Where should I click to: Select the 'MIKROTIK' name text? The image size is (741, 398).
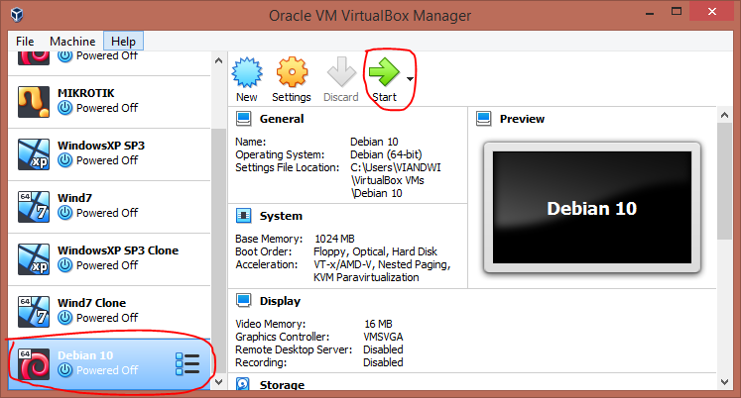click(x=86, y=93)
